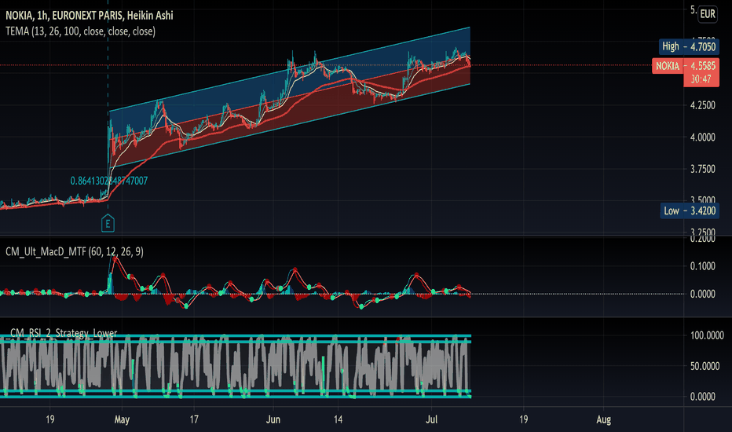Click the High 4.7050 price label
This screenshot has height=432, width=732.
point(689,46)
